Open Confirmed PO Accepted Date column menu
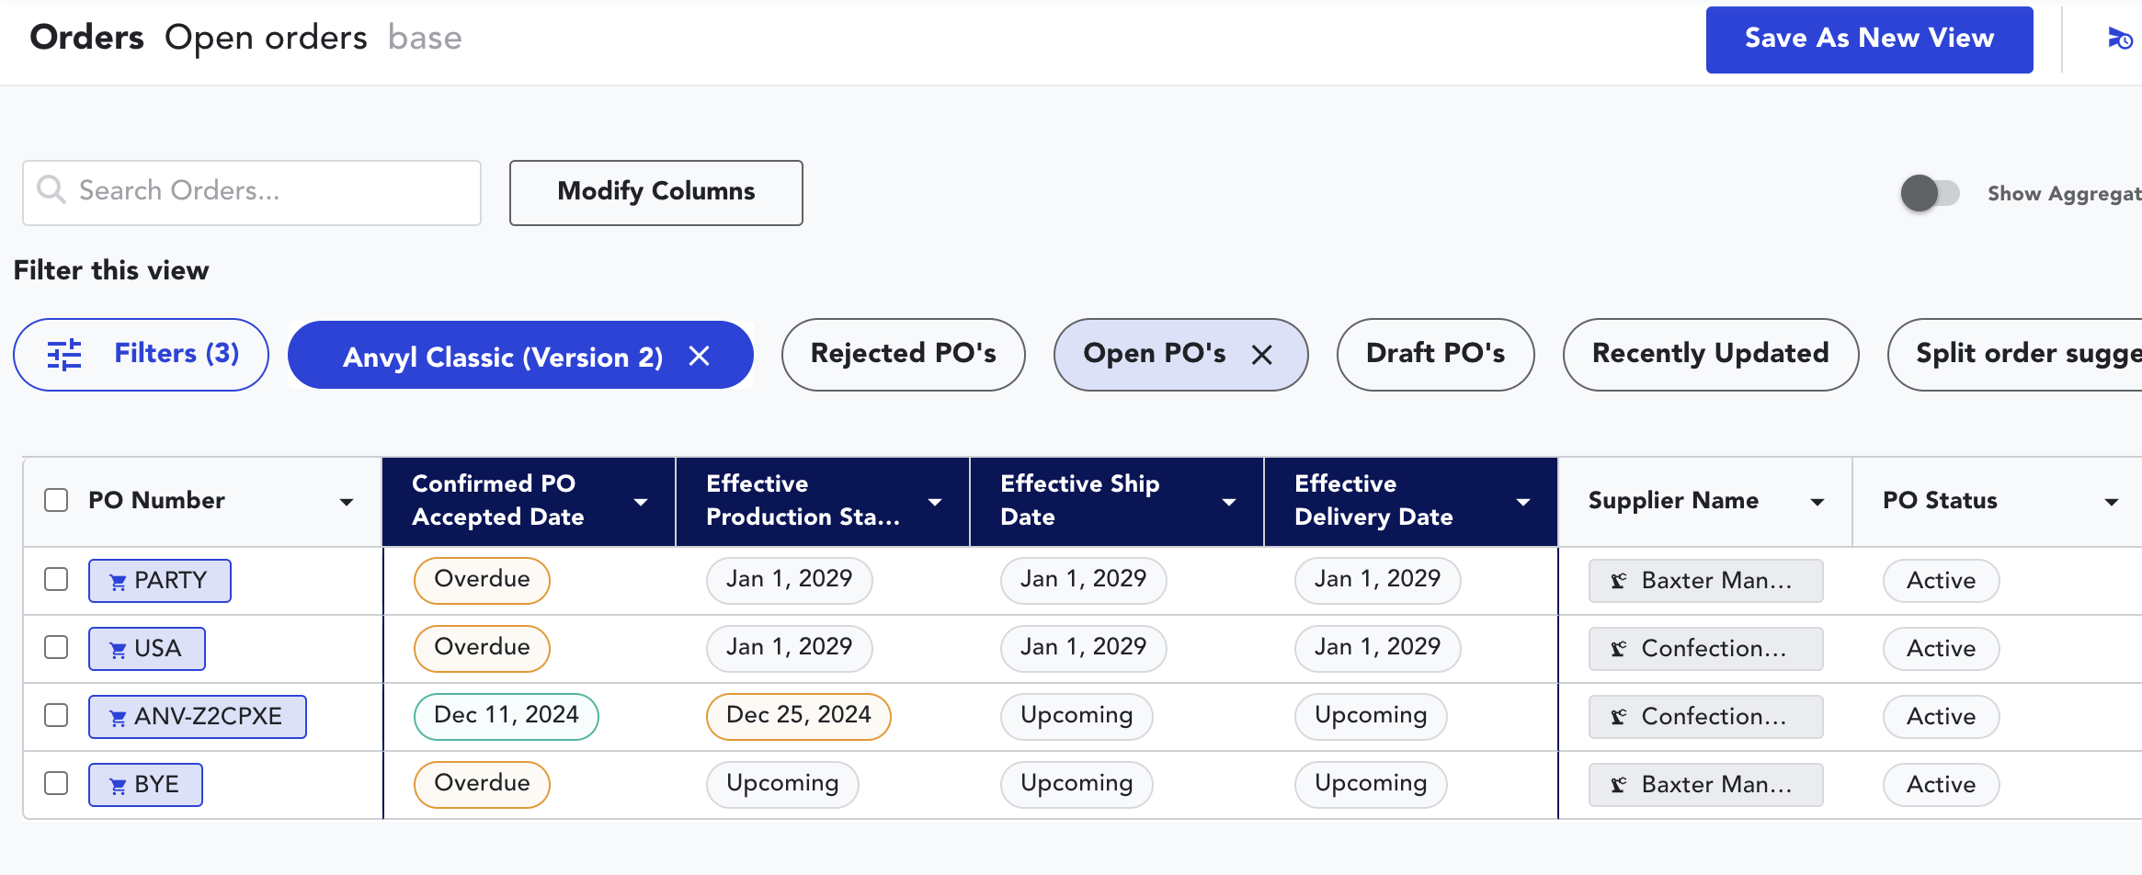2142x875 pixels. coord(641,502)
